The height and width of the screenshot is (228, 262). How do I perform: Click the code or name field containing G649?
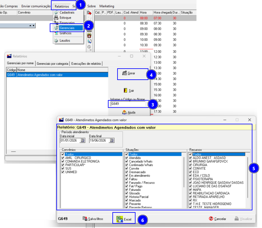[x=128, y=104]
